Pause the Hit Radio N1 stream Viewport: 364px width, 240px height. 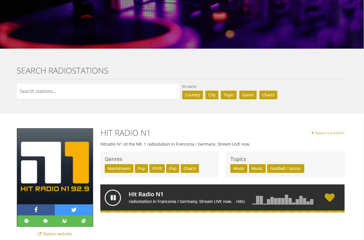tap(113, 198)
